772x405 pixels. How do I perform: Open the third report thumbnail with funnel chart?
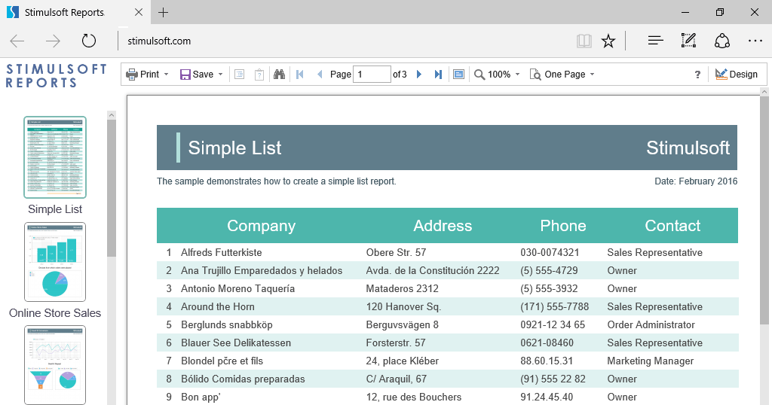55,365
